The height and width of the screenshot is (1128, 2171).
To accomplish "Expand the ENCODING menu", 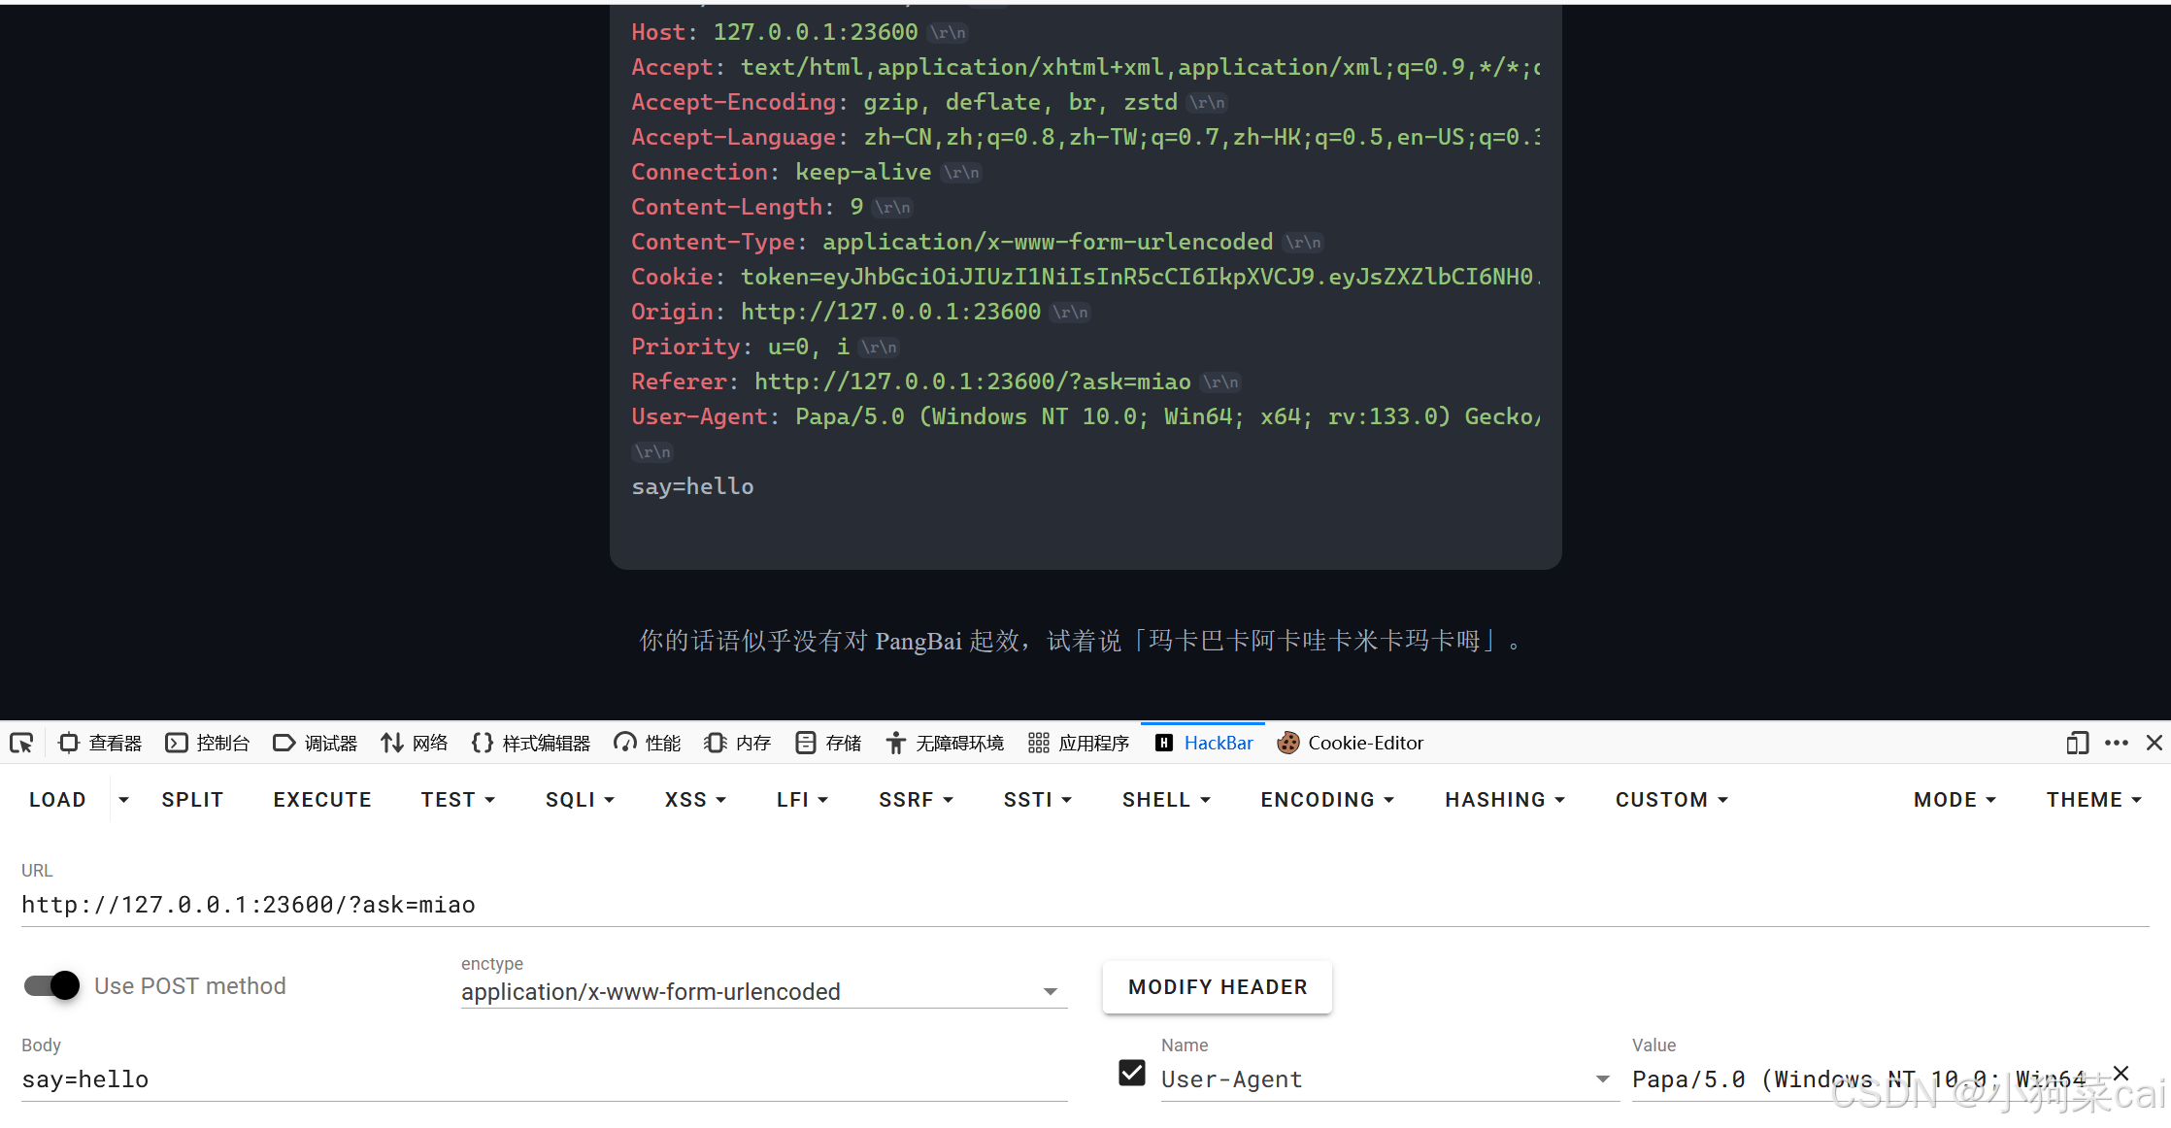I will (x=1326, y=800).
